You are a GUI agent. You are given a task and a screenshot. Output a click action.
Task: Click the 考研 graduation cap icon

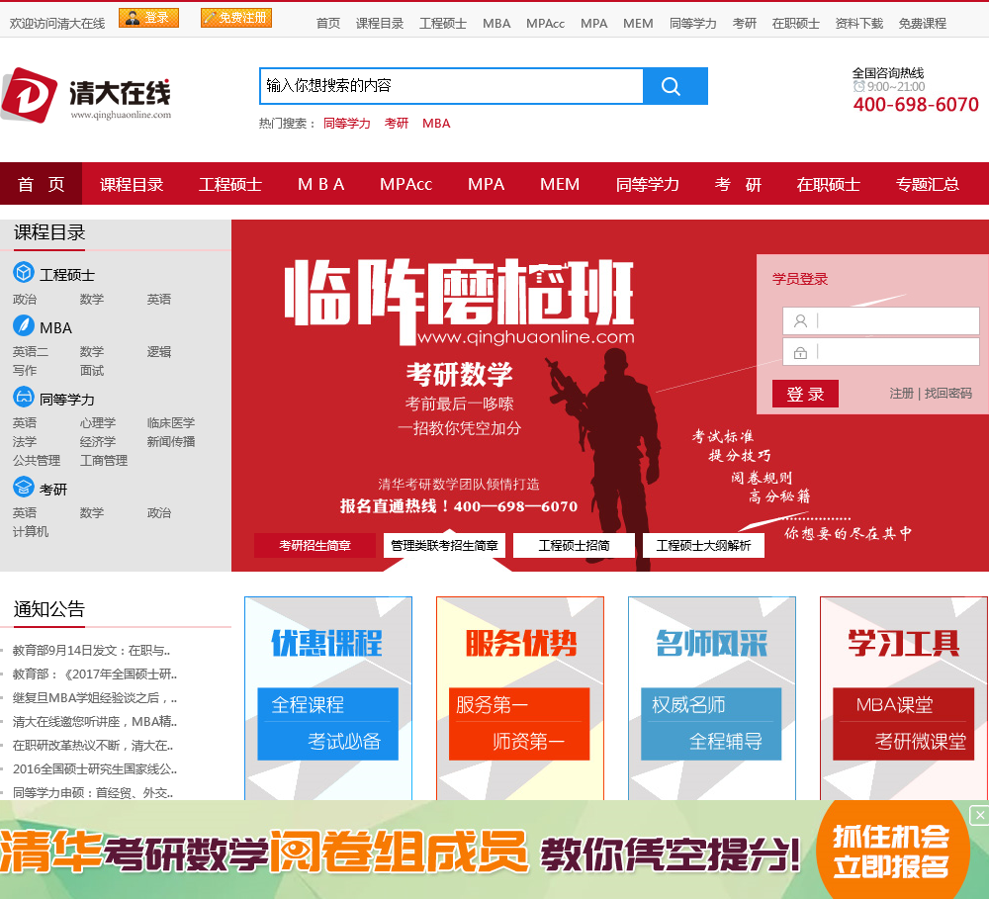point(24,487)
